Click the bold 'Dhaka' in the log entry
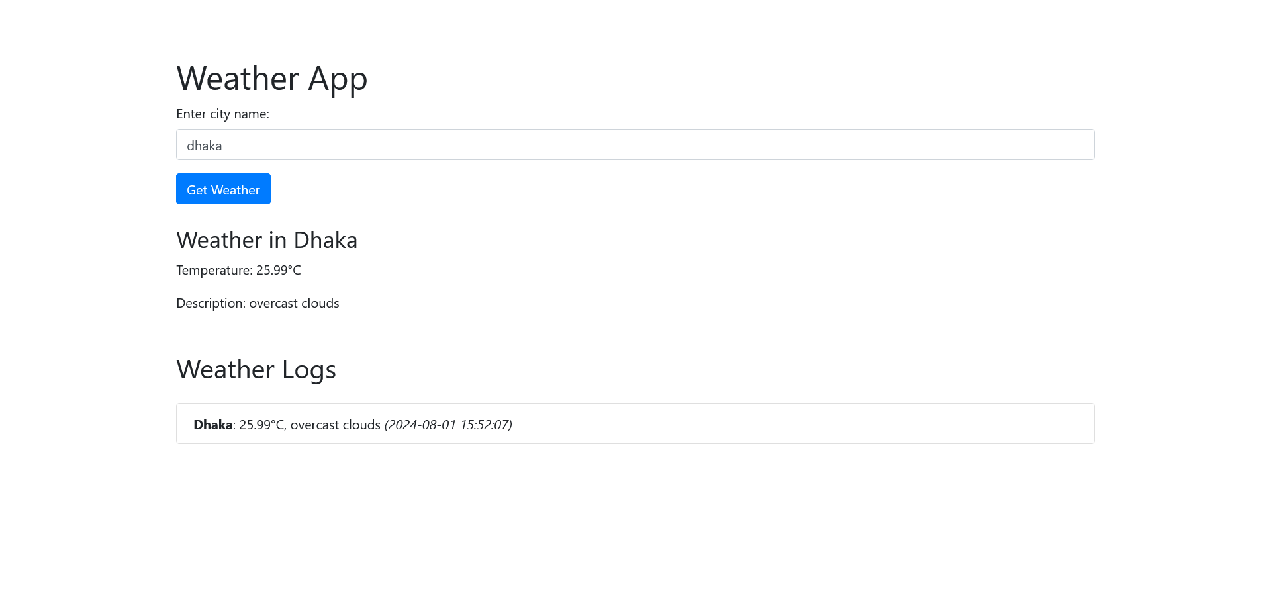 coord(212,425)
